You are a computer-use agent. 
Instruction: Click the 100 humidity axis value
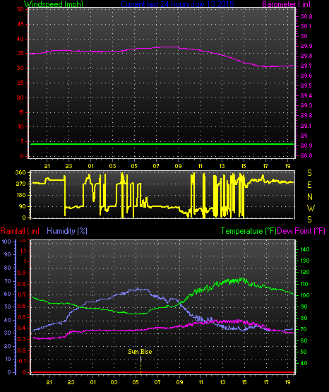(x=6, y=242)
